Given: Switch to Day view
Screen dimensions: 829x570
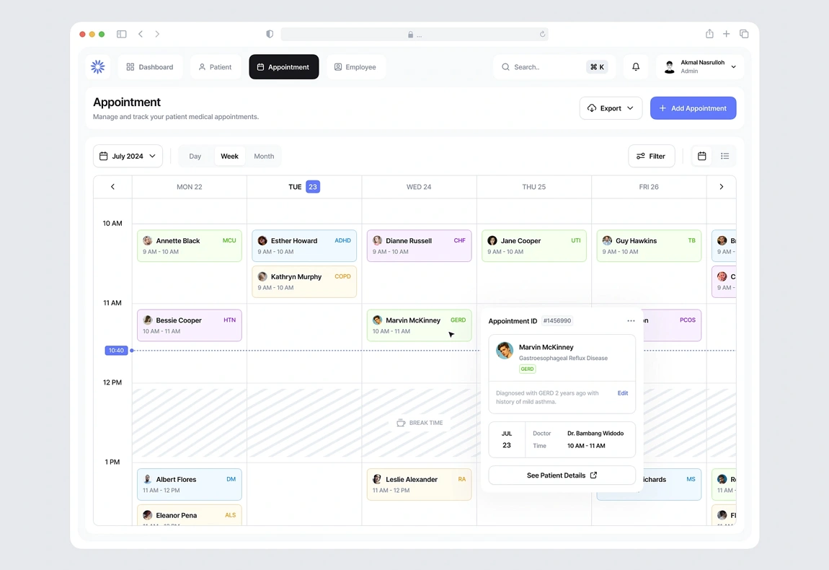Looking at the screenshot, I should pyautogui.click(x=195, y=156).
